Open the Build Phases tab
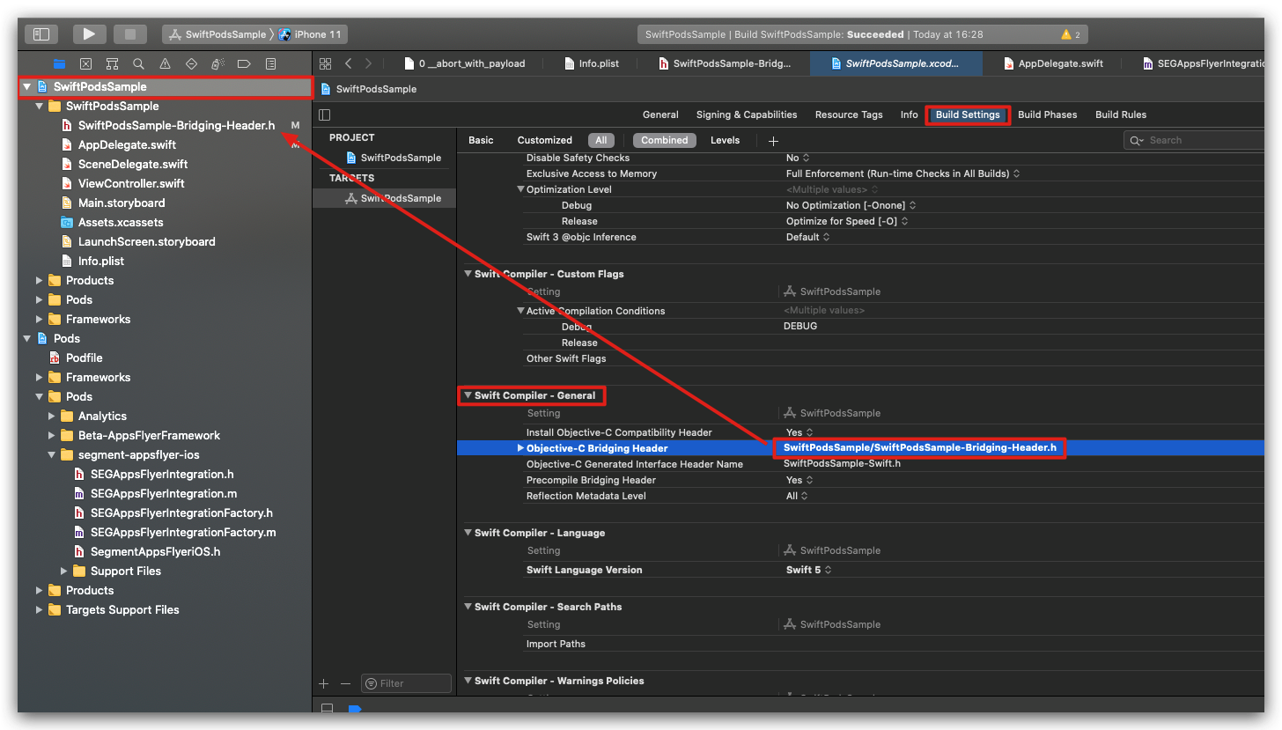The width and height of the screenshot is (1282, 730). [x=1048, y=114]
